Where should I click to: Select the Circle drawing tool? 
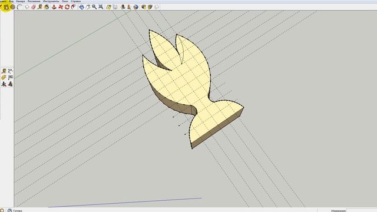(x=13, y=7)
